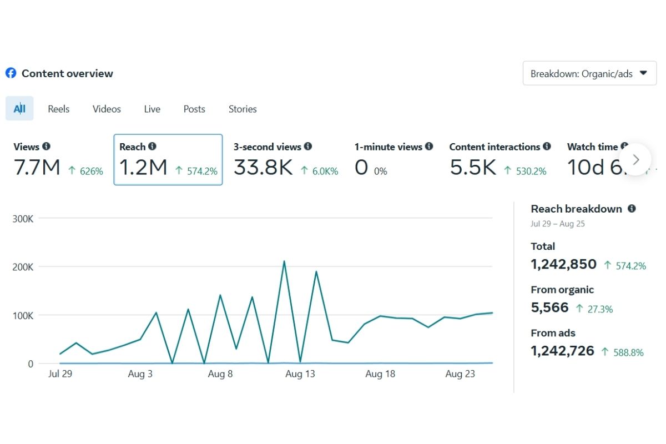Image resolution: width=666 pixels, height=444 pixels.
Task: Open the Live tab
Action: (152, 109)
